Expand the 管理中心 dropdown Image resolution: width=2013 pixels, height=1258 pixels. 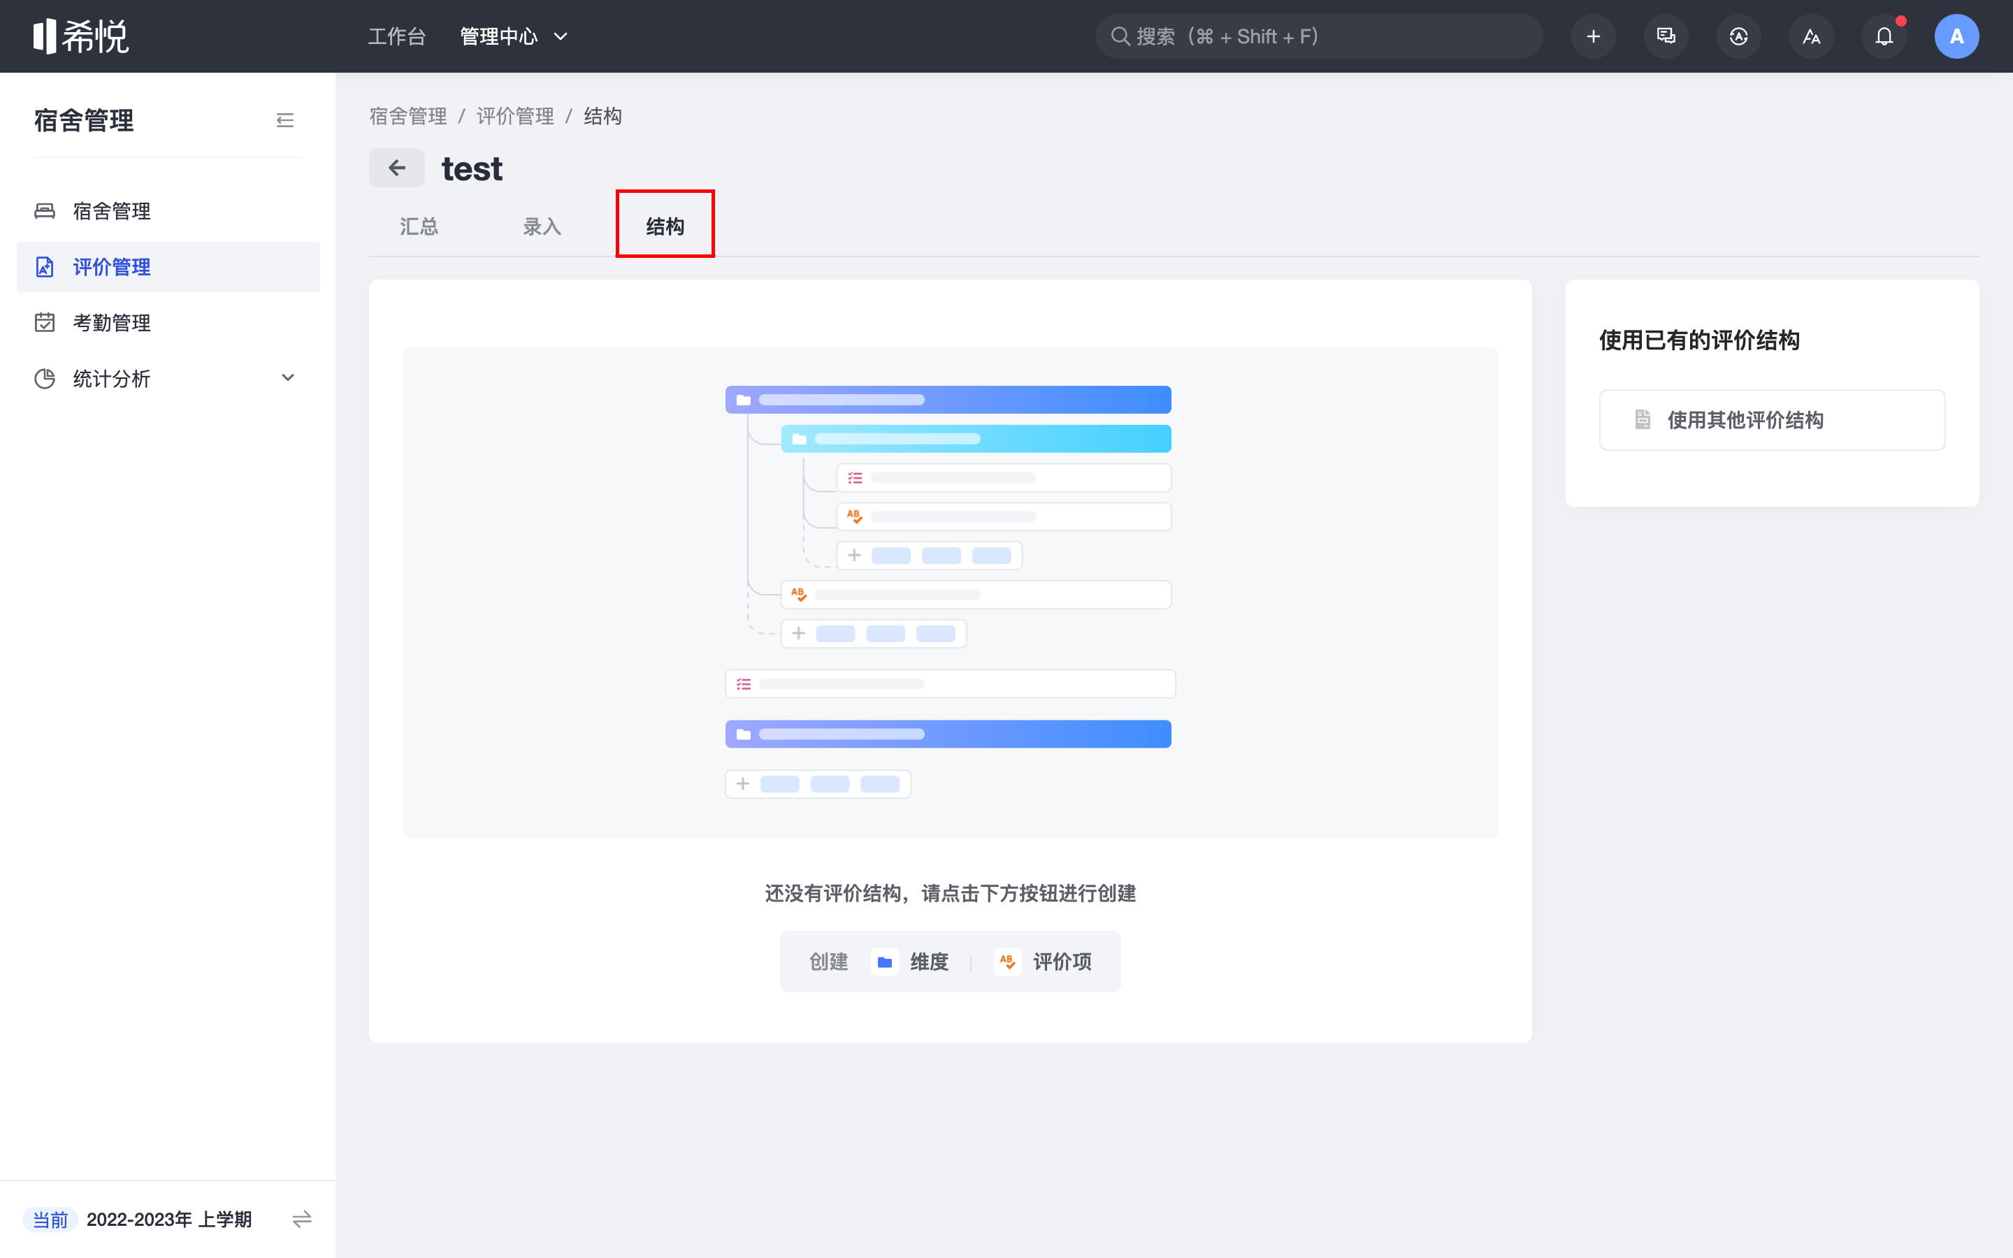[x=513, y=36]
